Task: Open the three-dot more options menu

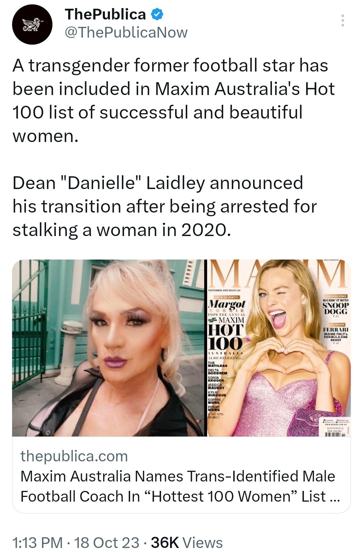Action: (342, 21)
